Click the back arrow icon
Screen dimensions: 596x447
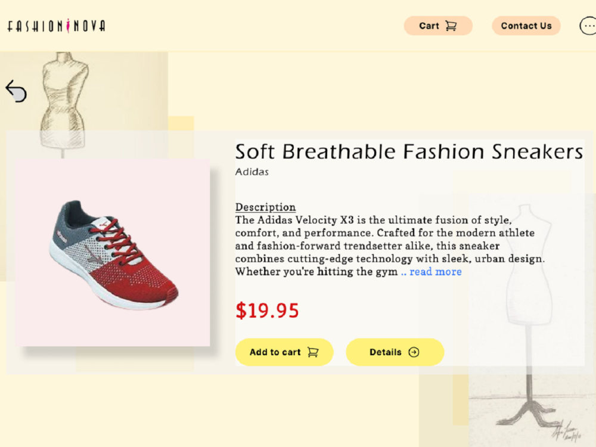(16, 91)
